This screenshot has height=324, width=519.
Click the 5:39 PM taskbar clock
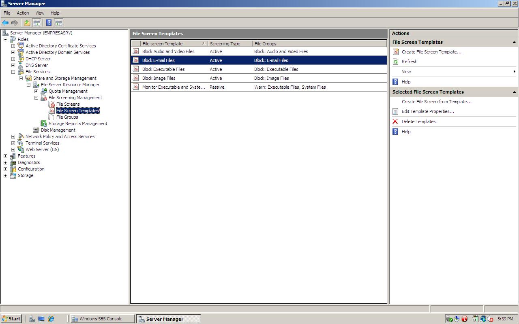(x=505, y=319)
